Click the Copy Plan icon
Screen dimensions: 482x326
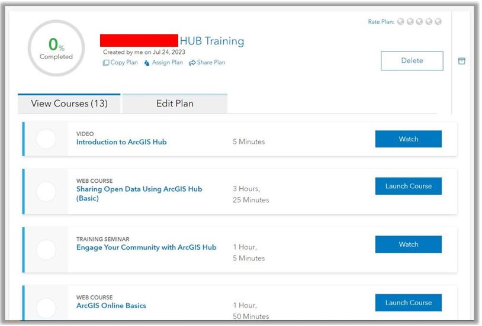pos(106,63)
